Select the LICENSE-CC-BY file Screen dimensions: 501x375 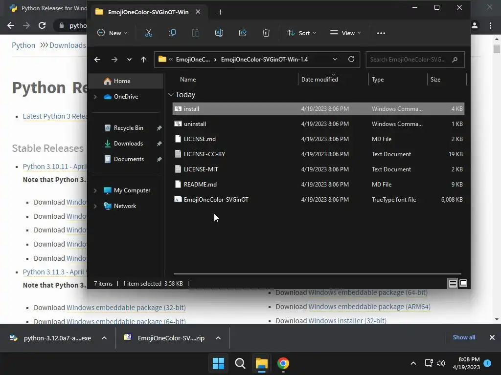(318, 154)
